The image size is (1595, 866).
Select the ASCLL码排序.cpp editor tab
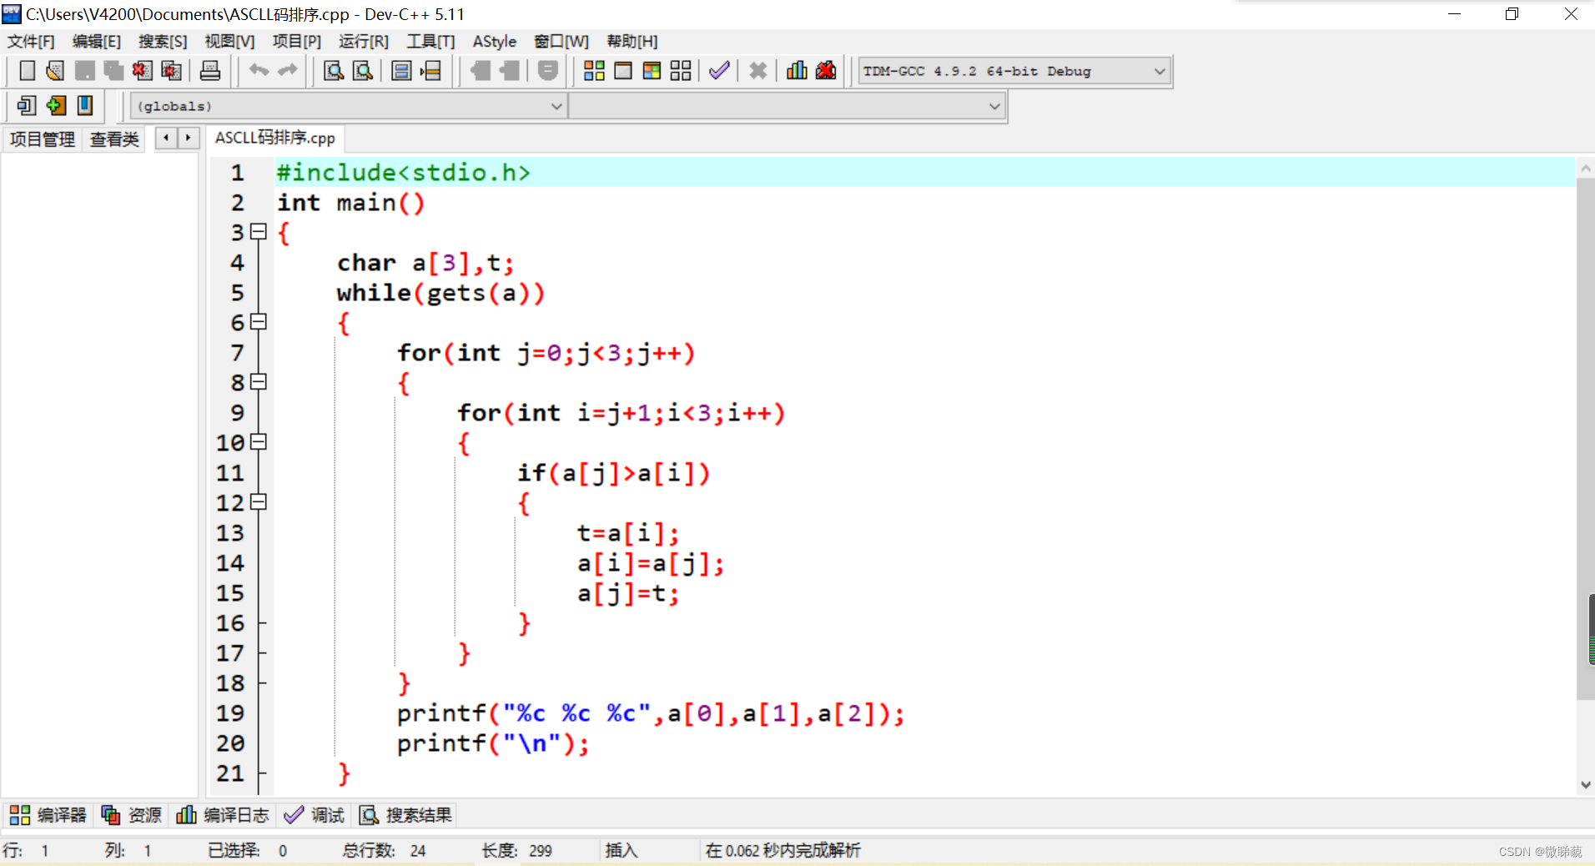point(275,138)
